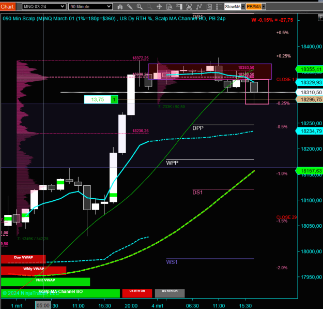Image resolution: width=323 pixels, height=309 pixels.
Task: Open the Data Series icon
Action: pyautogui.click(x=189, y=7)
